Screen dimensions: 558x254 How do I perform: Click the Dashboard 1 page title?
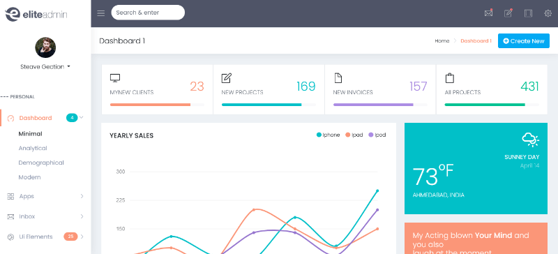[122, 41]
